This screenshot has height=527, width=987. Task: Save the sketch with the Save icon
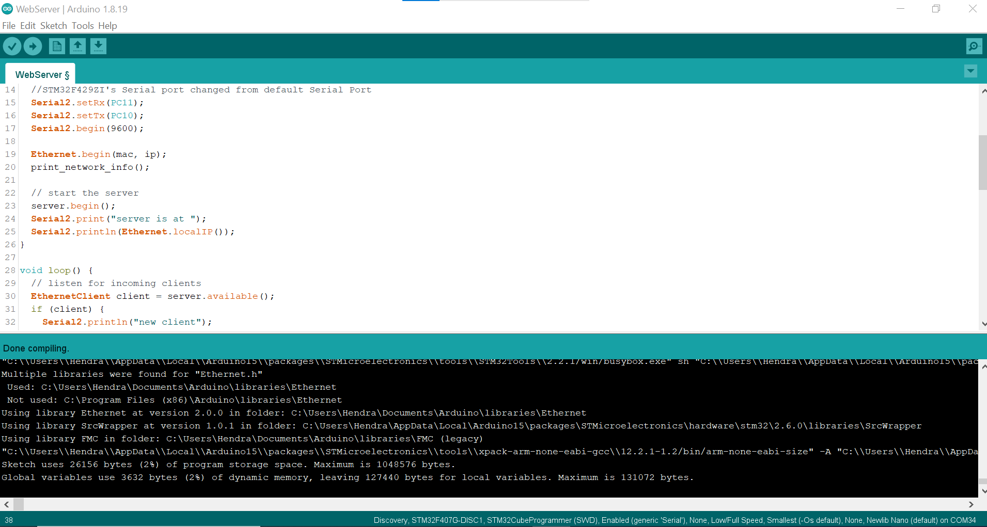tap(98, 46)
